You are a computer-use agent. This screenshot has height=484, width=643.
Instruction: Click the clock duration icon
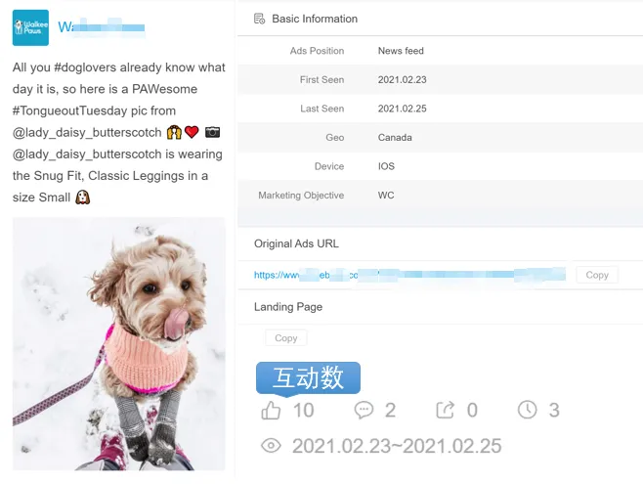(527, 410)
